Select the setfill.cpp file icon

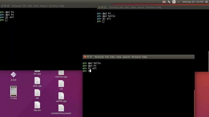(x=61, y=96)
